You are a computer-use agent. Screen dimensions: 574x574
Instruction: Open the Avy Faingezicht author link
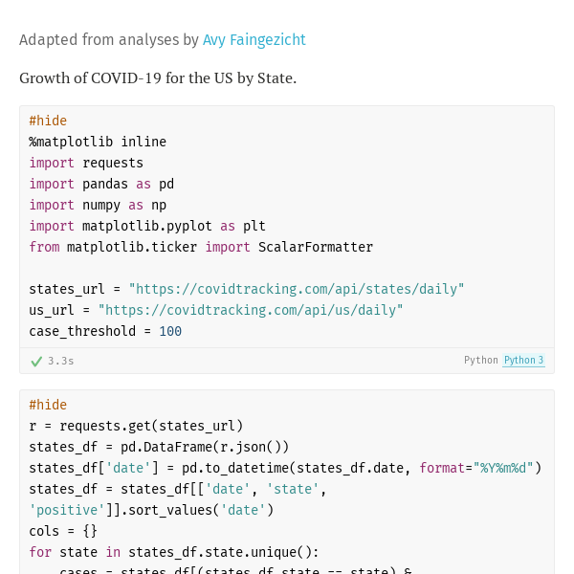coord(254,40)
